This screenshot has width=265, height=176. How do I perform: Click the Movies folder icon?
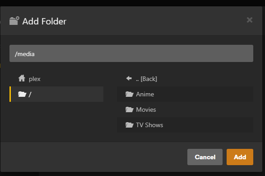click(x=130, y=109)
